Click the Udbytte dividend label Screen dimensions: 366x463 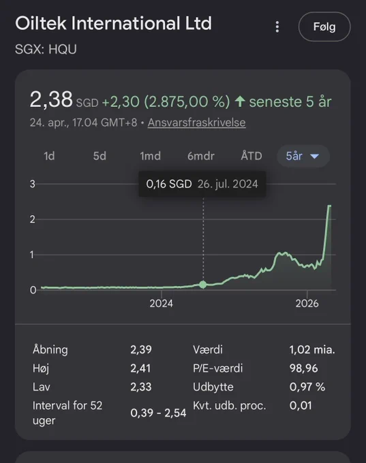(213, 387)
